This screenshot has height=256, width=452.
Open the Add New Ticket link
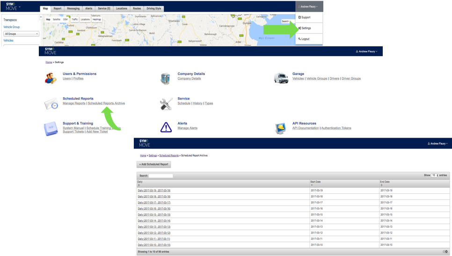pos(97,131)
